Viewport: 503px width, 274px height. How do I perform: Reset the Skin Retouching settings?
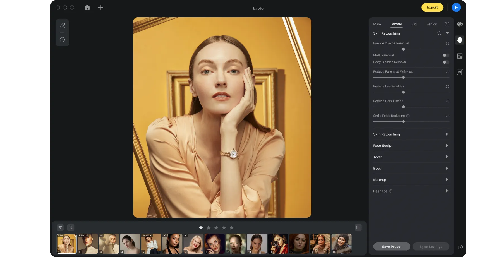coord(439,33)
